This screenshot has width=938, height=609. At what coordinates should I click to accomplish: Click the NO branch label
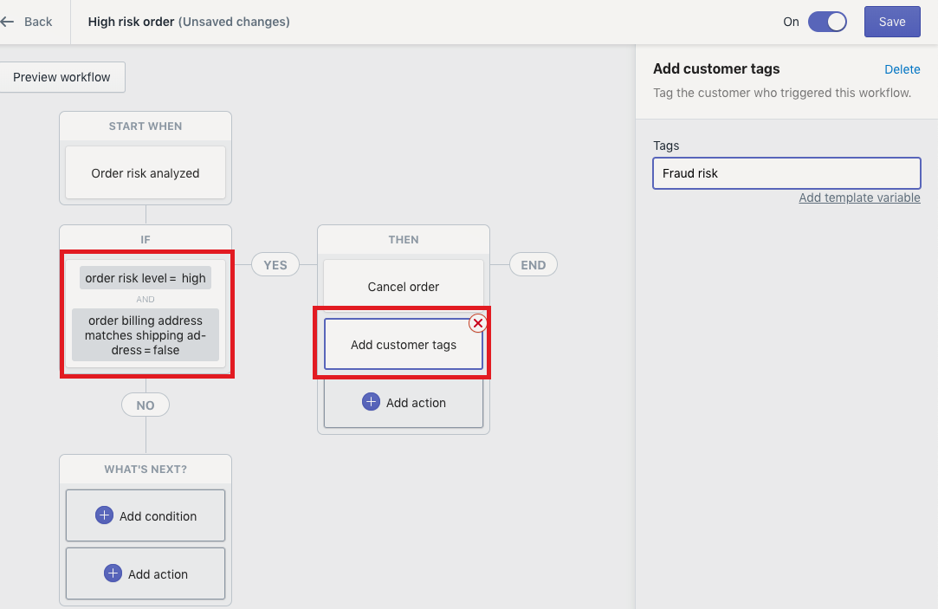[x=146, y=405]
